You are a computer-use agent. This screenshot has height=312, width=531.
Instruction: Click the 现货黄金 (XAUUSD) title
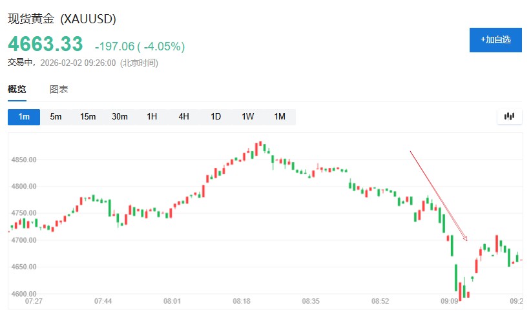[x=62, y=19]
